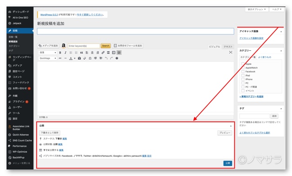This screenshot has width=292, height=176.
Task: Click the Amazon logo icon
Action: [x=64, y=46]
